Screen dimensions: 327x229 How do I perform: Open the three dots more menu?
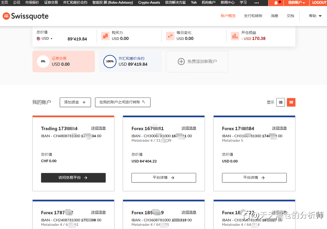[x=257, y=3]
